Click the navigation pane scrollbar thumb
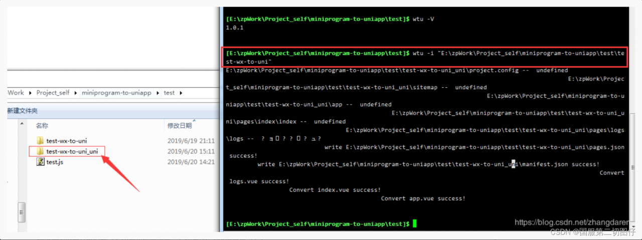 (x=22, y=211)
